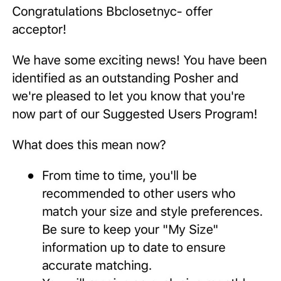The image size is (281, 281).
Task: Click the word "Congratulations" in the greeting
Action: (57, 12)
